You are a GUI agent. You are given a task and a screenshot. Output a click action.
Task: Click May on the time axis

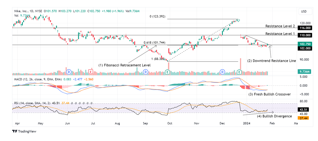pyautogui.click(x=40, y=123)
